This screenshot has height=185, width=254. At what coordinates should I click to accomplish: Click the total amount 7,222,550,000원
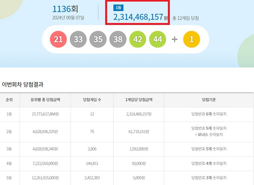point(45,164)
